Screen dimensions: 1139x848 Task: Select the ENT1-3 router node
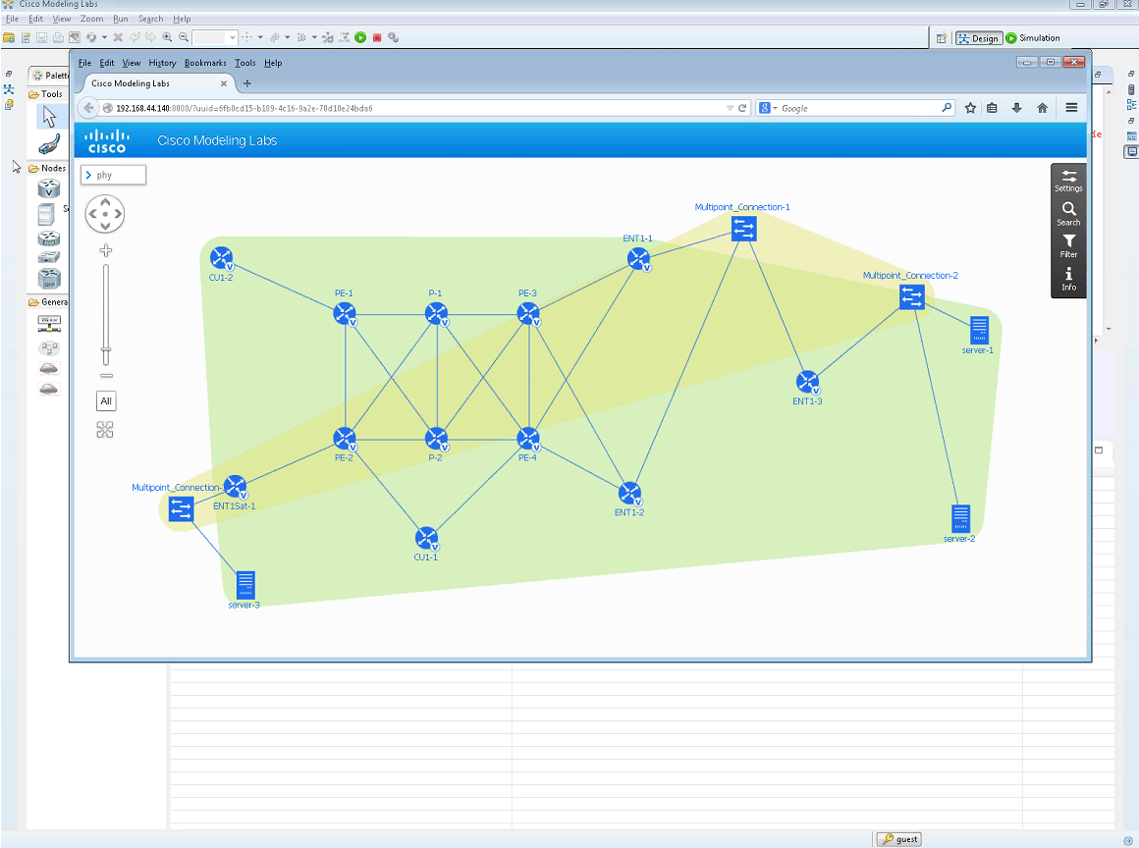[x=807, y=382]
